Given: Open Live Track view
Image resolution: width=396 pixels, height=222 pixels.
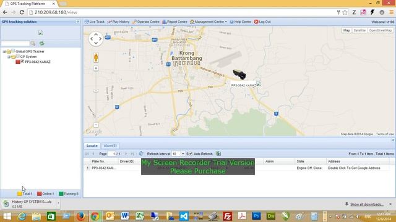Looking at the screenshot, I should coord(95,22).
